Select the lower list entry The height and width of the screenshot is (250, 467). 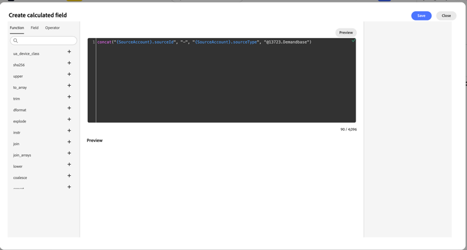(x=17, y=167)
